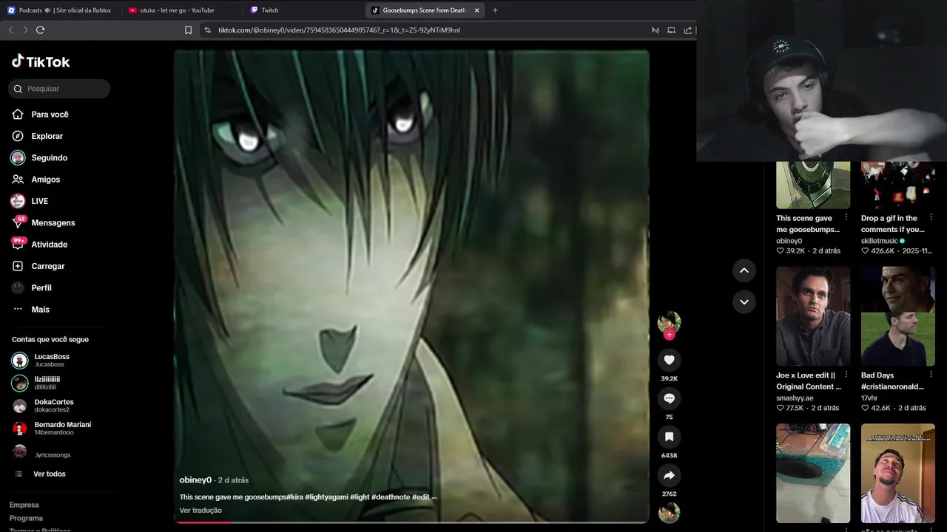
Task: Open white Adidas shirt video thumbnail
Action: tap(897, 473)
